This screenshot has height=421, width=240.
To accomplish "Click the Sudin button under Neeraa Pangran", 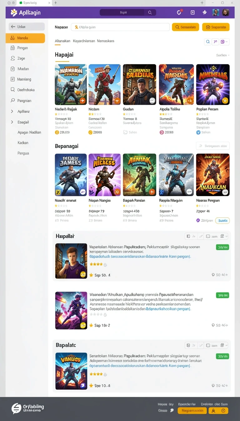I will click(x=222, y=221).
